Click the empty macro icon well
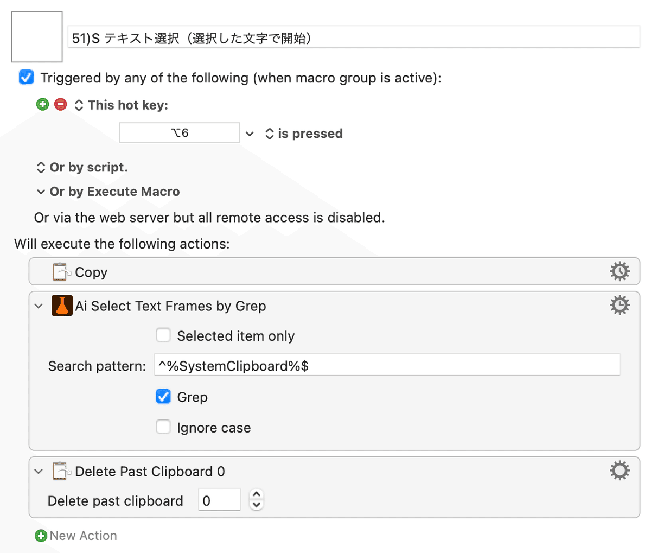Viewport: 651px width, 553px height. (37, 37)
